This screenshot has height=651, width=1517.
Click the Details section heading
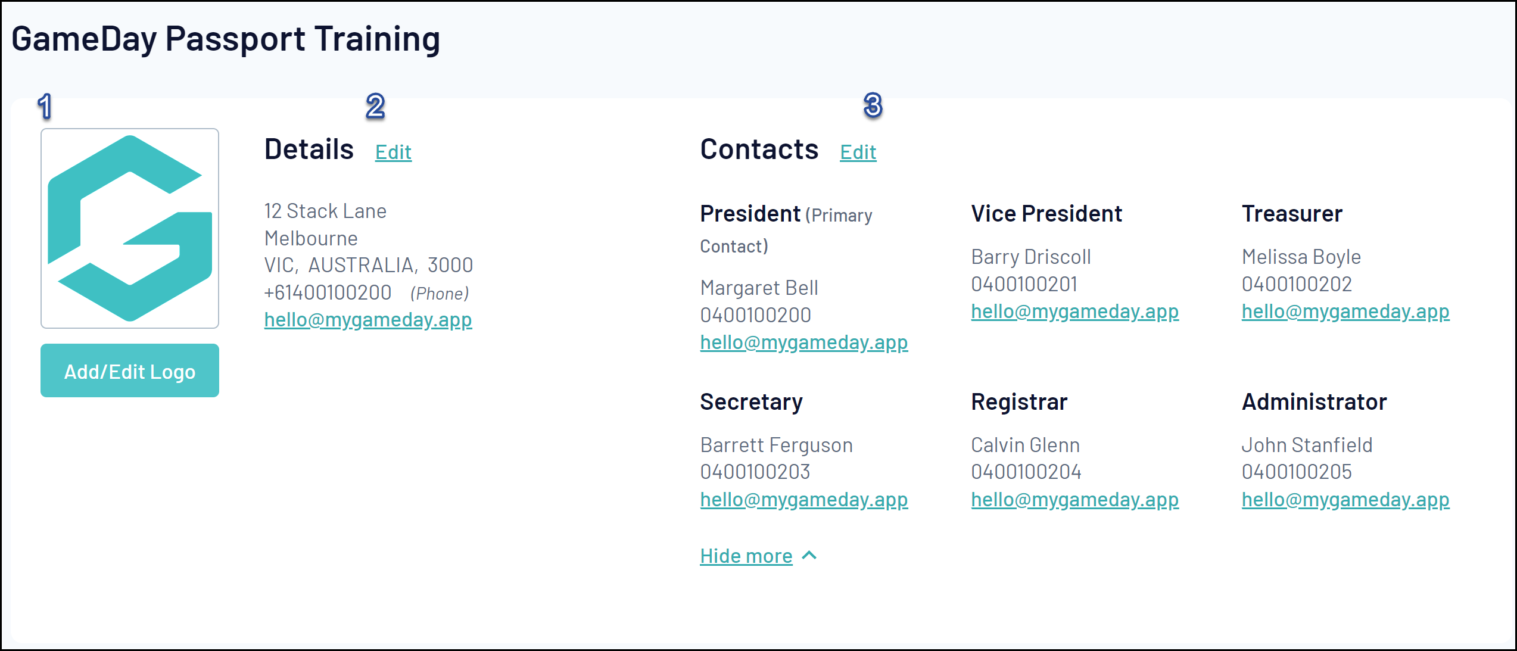point(309,149)
